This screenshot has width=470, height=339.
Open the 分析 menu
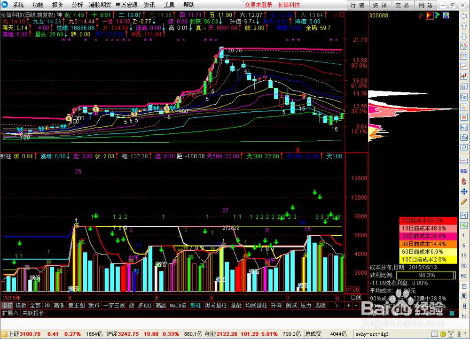[77, 5]
